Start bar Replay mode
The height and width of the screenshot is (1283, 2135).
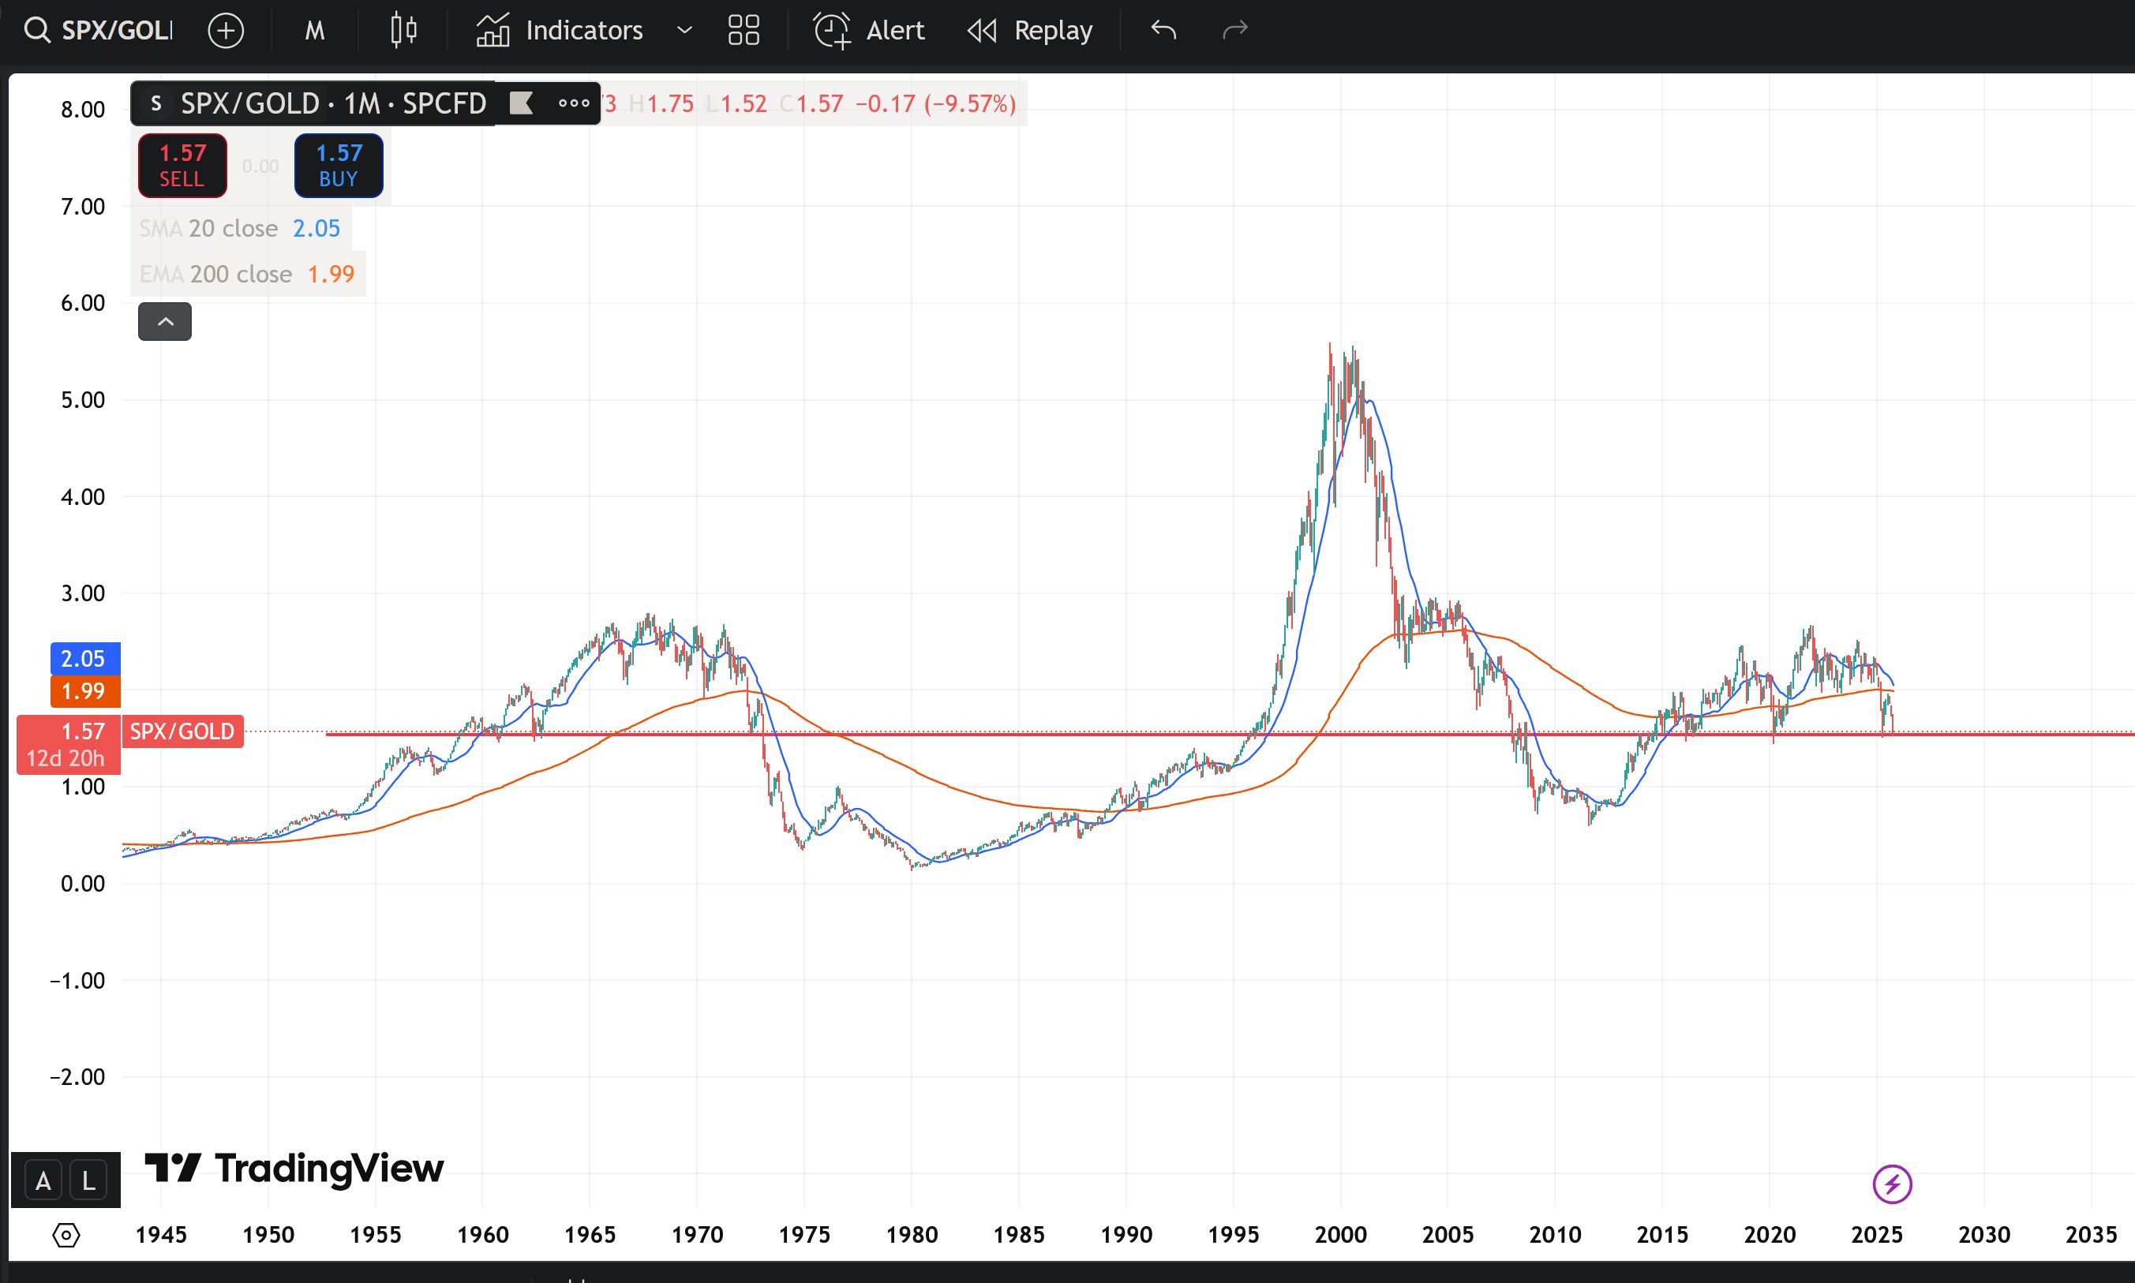(1030, 30)
